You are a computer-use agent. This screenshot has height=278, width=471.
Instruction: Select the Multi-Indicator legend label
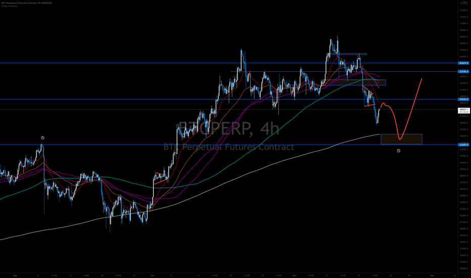pyautogui.click(x=10, y=6)
